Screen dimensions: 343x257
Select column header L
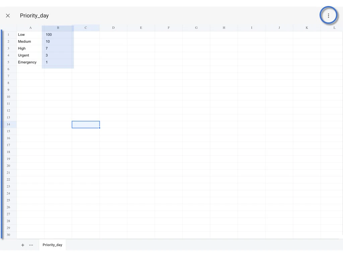[x=334, y=28]
